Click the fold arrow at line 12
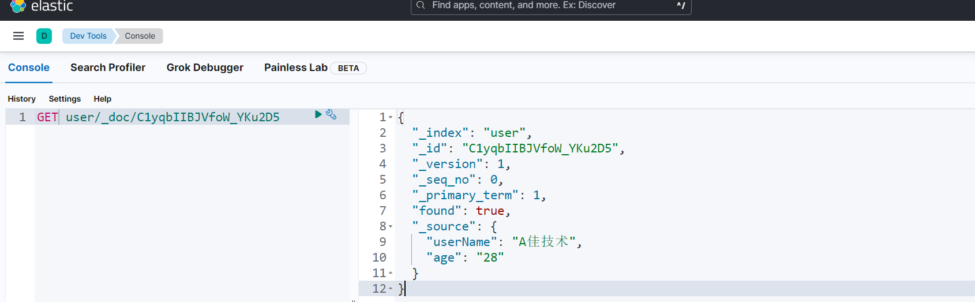The height and width of the screenshot is (302, 975). tap(391, 289)
